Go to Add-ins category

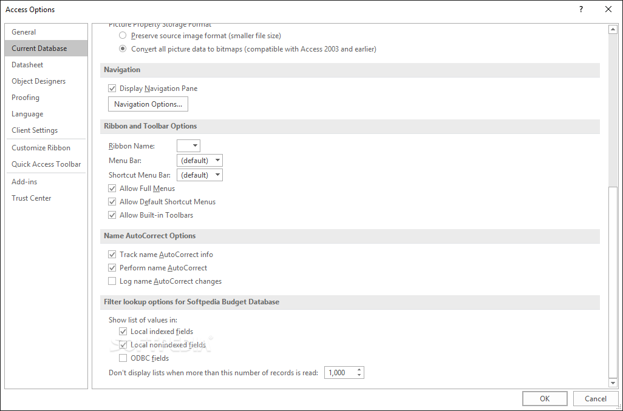pyautogui.click(x=46, y=182)
